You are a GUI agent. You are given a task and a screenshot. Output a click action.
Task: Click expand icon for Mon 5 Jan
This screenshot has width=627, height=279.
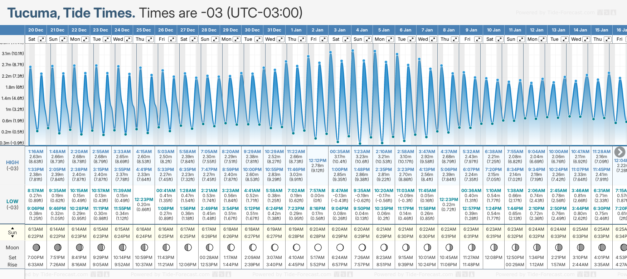pyautogui.click(x=390, y=39)
